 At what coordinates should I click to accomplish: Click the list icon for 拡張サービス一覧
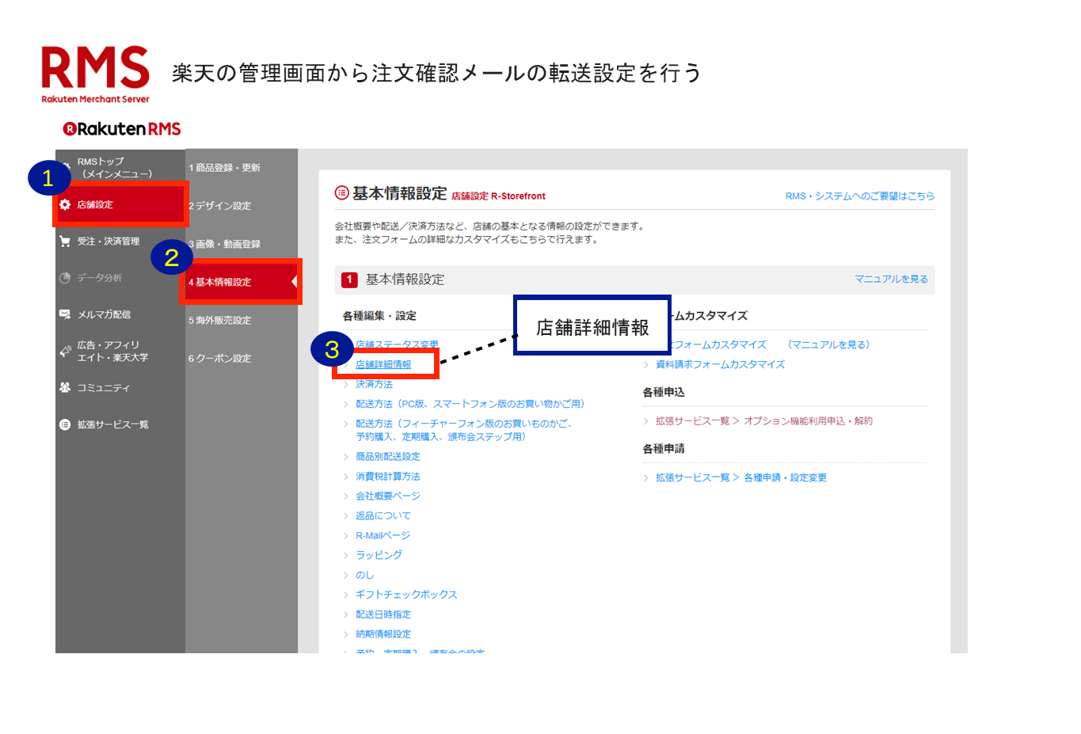pyautogui.click(x=65, y=424)
